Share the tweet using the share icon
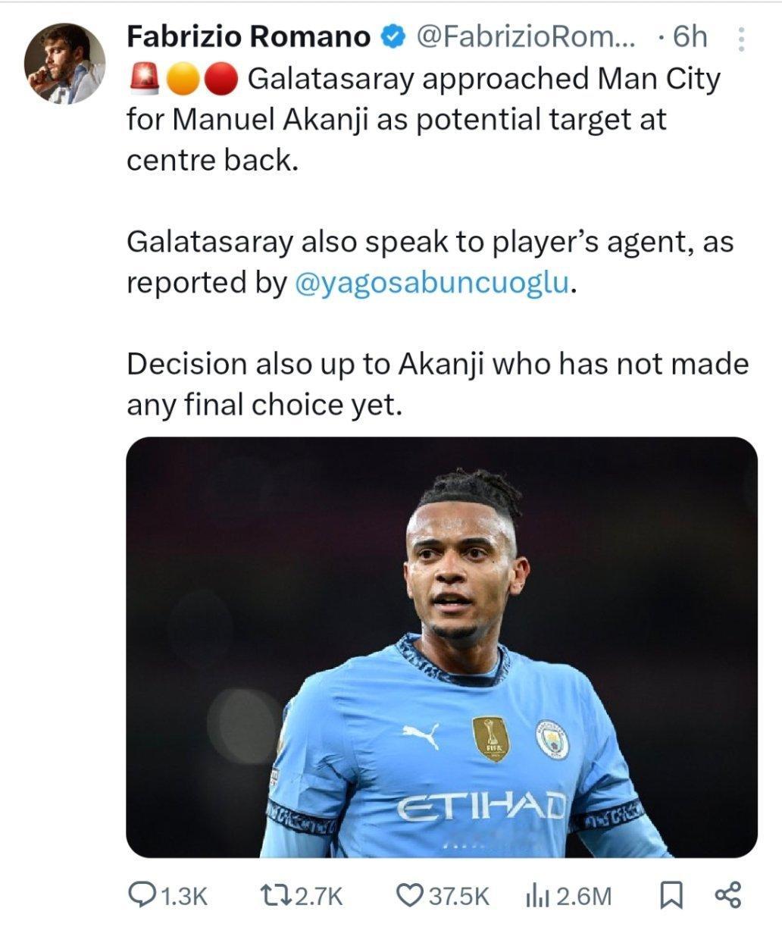The width and height of the screenshot is (782, 927). [729, 897]
